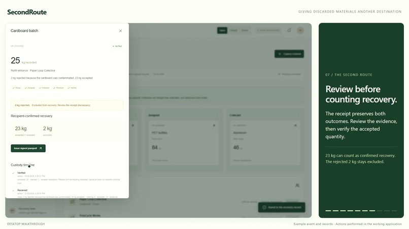Click the Collected column header
This screenshot has height=229, width=409.
235,115
